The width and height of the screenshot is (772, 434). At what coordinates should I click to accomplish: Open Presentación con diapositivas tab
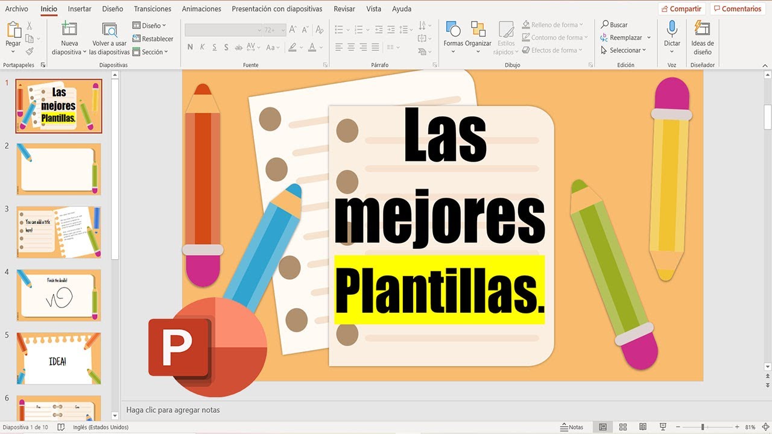pos(277,9)
